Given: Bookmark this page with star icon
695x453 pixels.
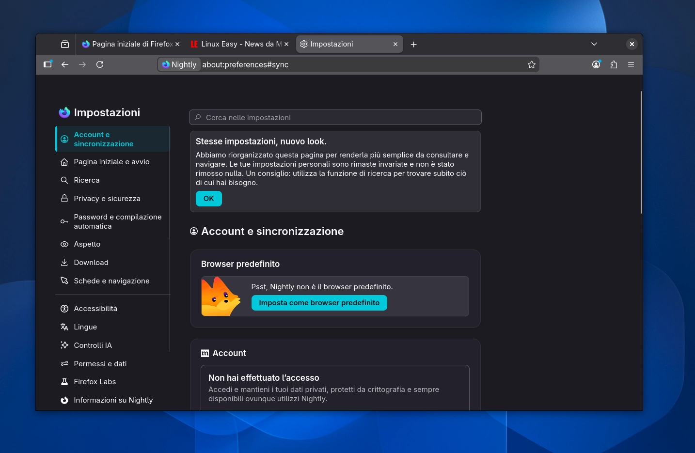Looking at the screenshot, I should [532, 64].
